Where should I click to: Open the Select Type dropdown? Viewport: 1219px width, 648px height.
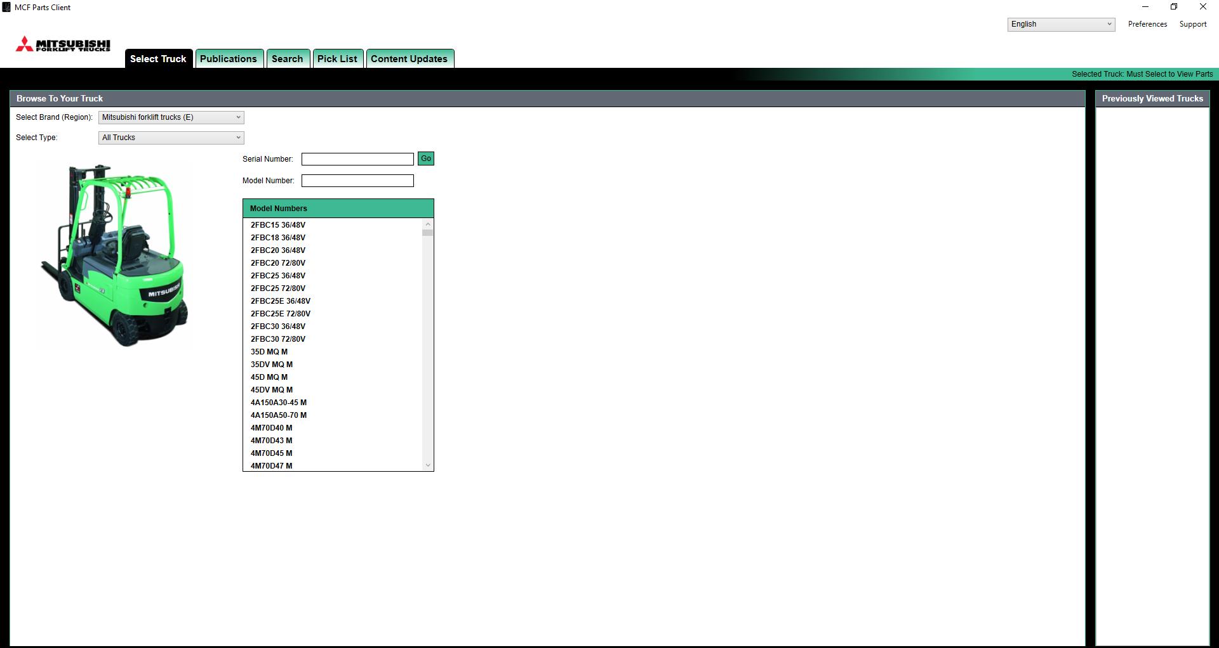point(171,138)
